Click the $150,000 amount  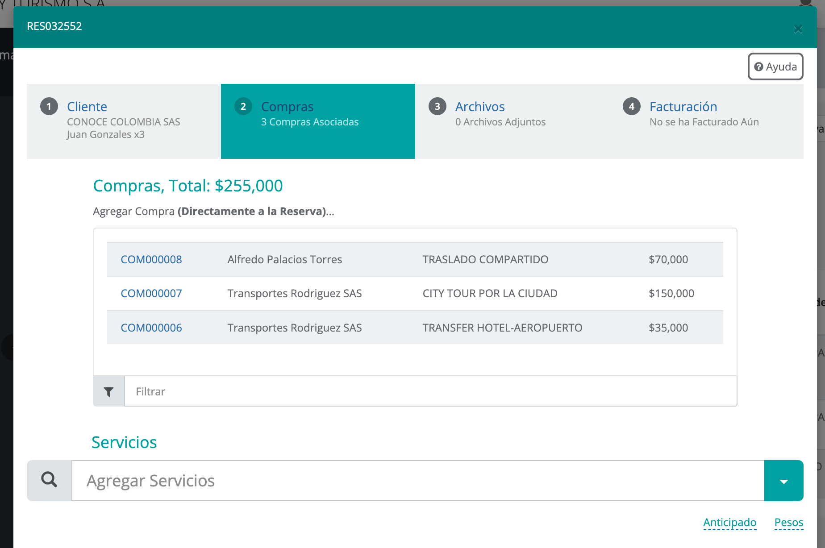click(671, 294)
